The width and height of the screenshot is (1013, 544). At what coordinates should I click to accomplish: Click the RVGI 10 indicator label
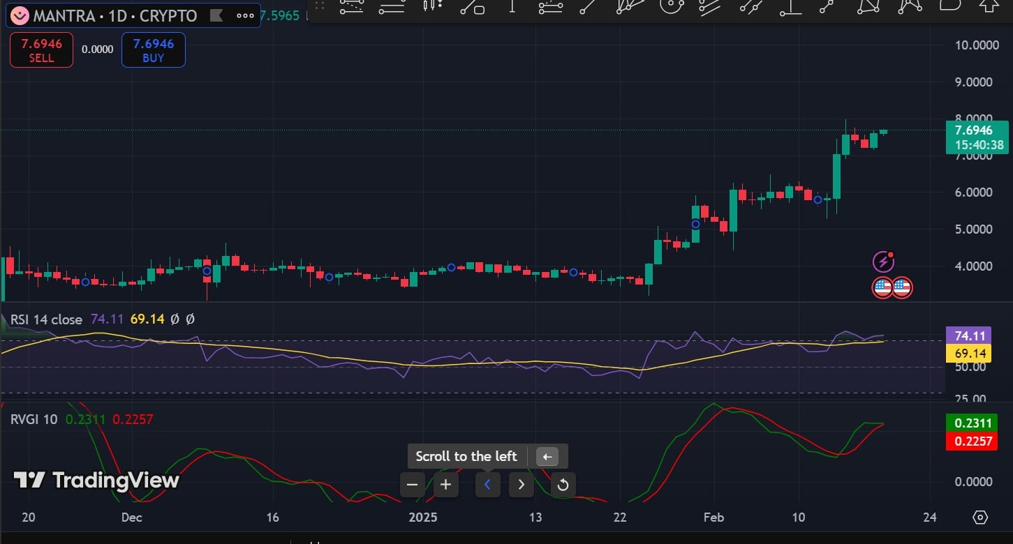(34, 419)
